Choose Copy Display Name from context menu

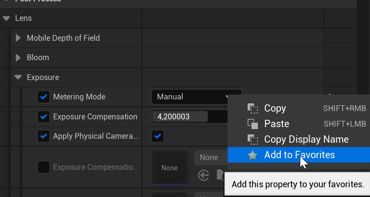pyautogui.click(x=306, y=139)
